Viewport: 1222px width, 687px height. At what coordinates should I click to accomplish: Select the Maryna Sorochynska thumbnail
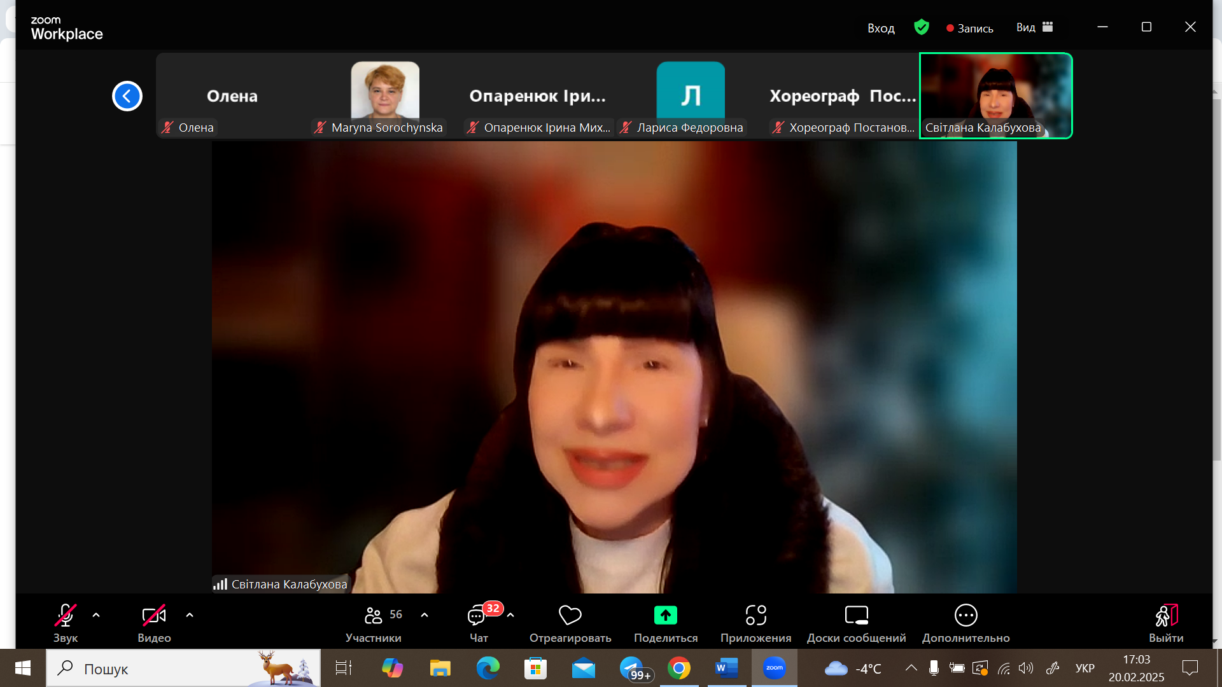(x=385, y=95)
